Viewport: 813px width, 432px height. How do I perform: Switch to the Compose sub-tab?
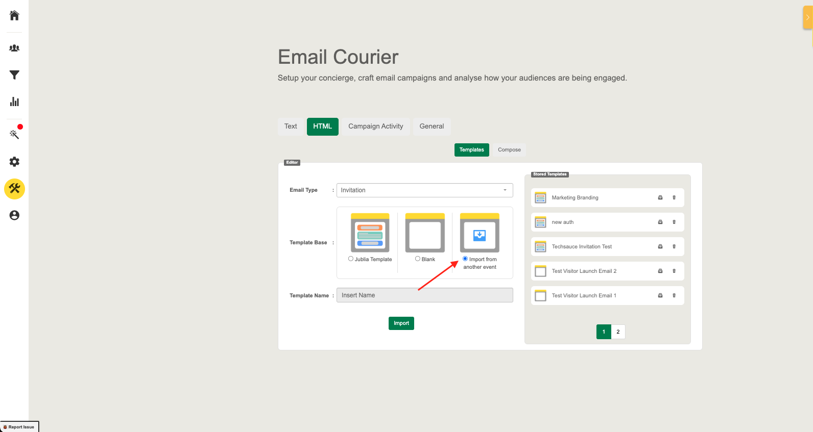509,150
